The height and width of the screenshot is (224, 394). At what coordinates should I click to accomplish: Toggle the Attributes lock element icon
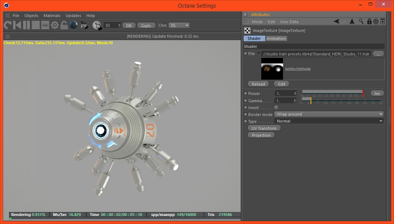(369, 21)
